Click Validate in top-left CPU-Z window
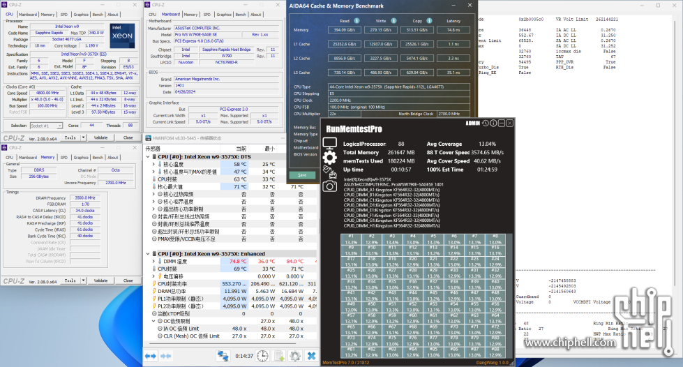 tap(100, 137)
